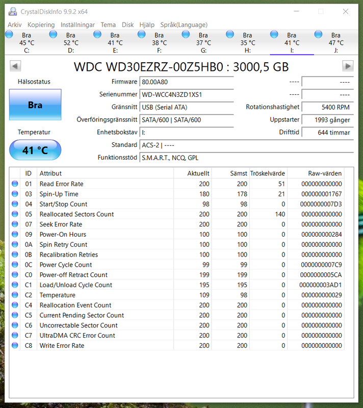Click status dot of UltraDMA CRC Error Count

(x=15, y=336)
